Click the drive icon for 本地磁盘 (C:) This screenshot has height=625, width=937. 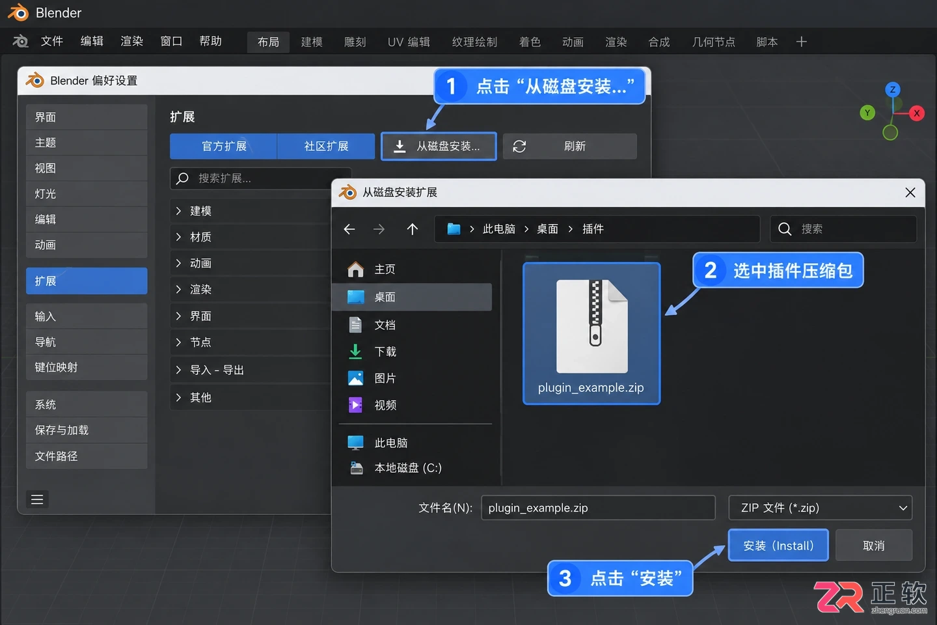click(x=357, y=467)
